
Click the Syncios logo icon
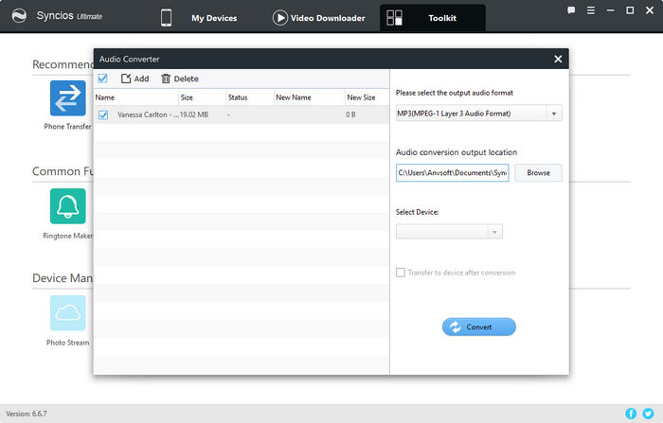(x=19, y=16)
